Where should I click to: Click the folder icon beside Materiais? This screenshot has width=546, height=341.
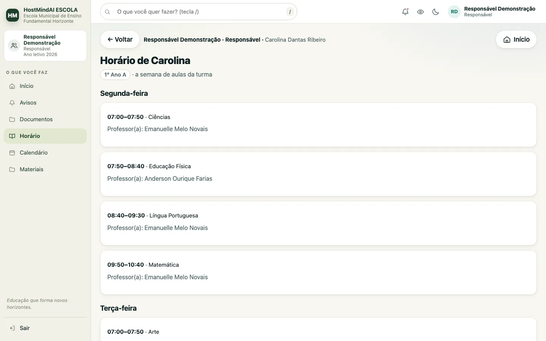point(12,169)
